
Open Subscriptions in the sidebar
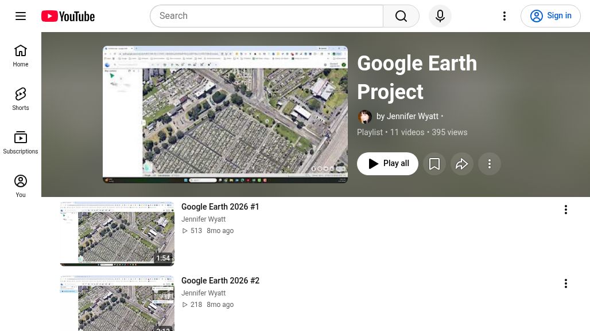(21, 143)
